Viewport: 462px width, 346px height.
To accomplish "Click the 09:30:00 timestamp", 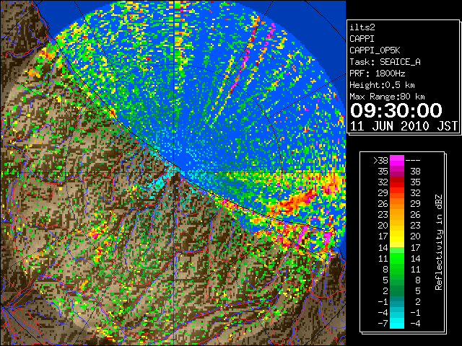I will tap(396, 110).
